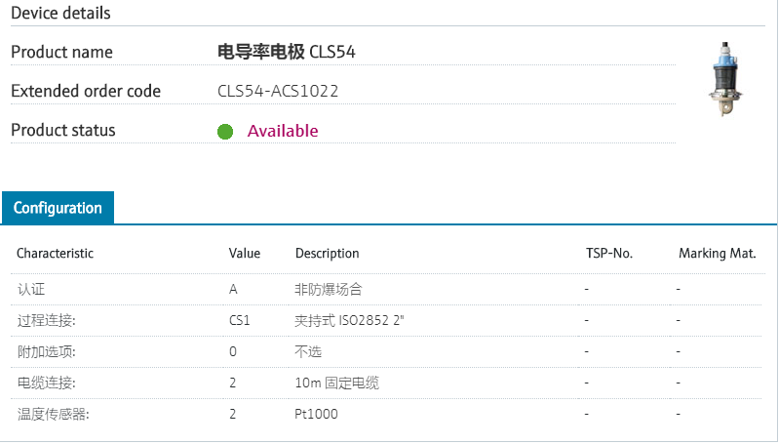Click the Characteristic column header
Screen dimensions: 779x444
pos(55,253)
